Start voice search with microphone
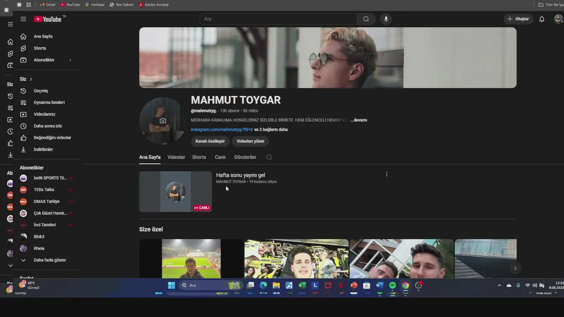564x317 pixels. tap(386, 19)
